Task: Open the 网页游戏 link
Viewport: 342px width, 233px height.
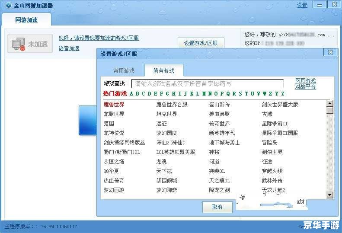Action: pos(305,81)
